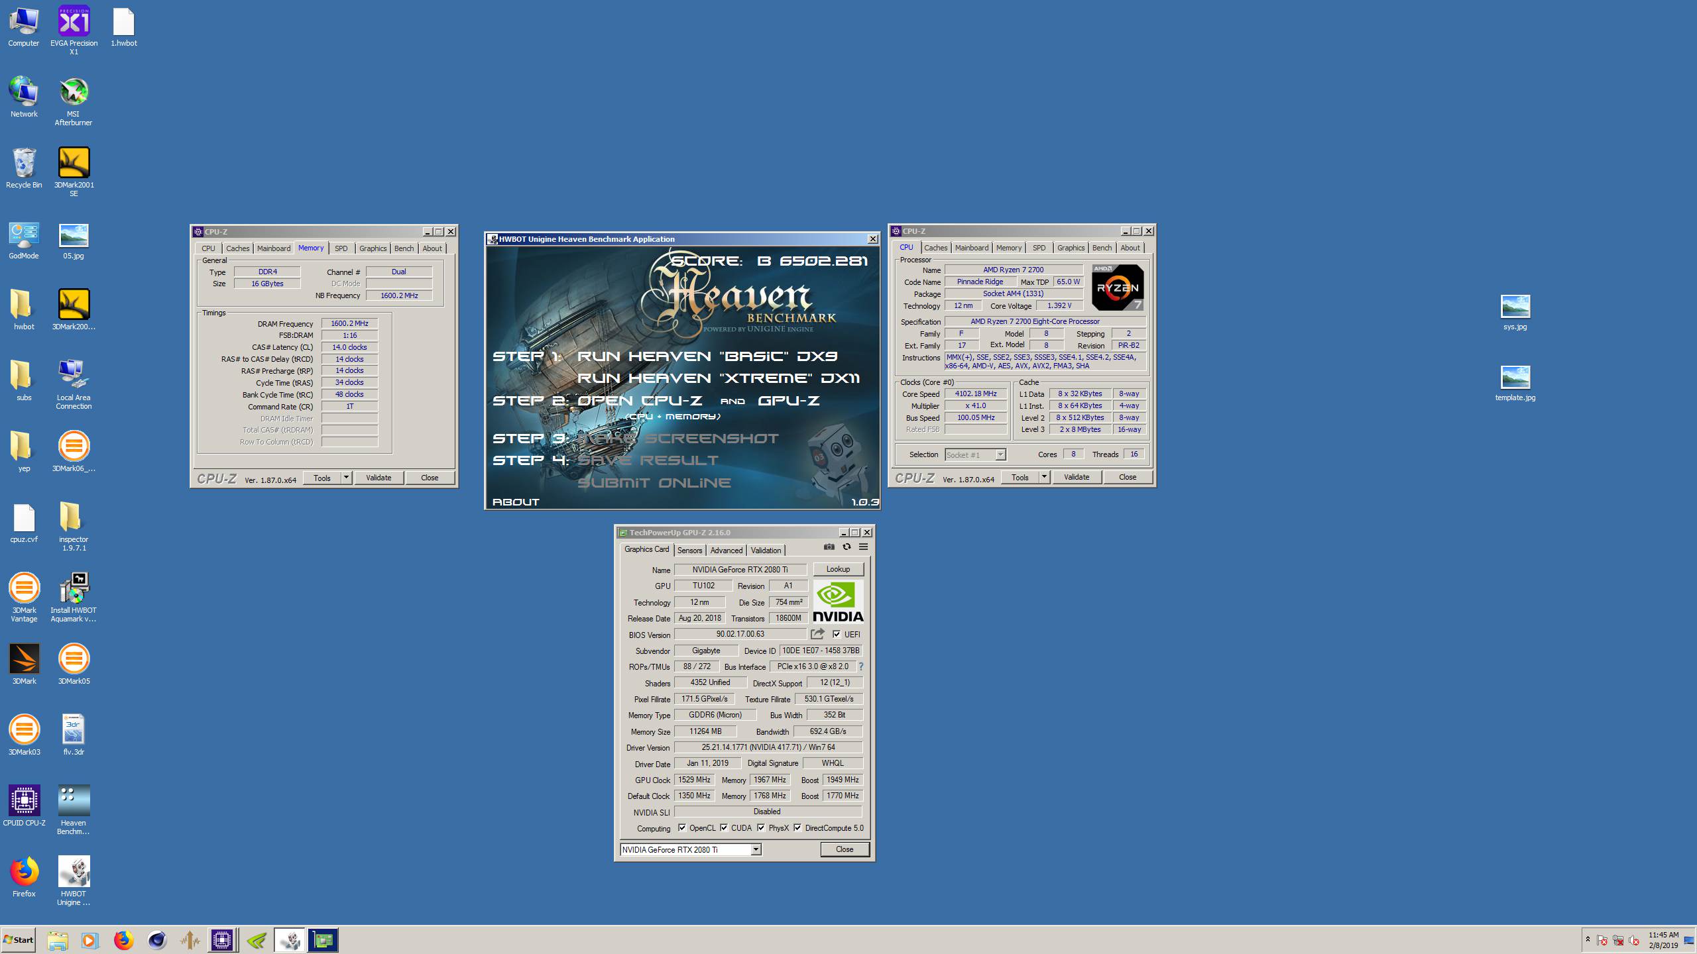Screen dimensions: 1697x954
Task: Toggle the UEFI checkbox in GPU-Z
Action: tap(837, 634)
